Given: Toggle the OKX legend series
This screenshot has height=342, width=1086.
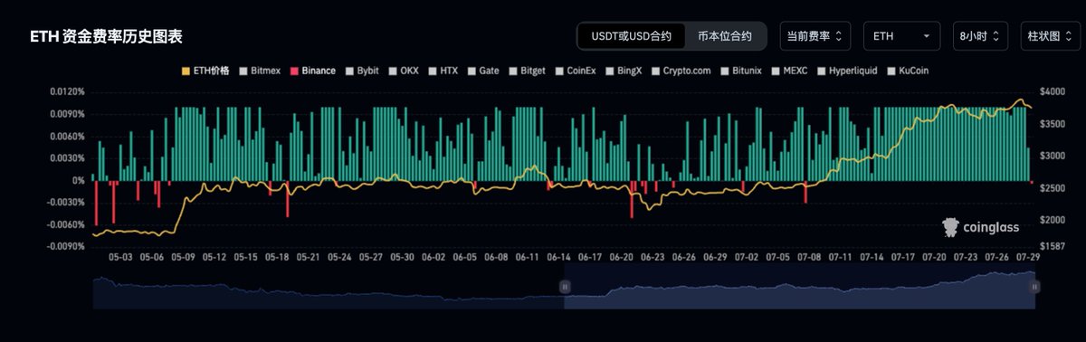Looking at the screenshot, I should (x=404, y=71).
